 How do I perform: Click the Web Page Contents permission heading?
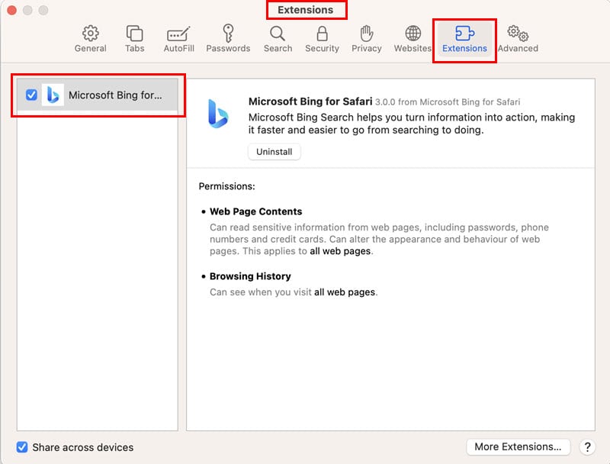[256, 211]
